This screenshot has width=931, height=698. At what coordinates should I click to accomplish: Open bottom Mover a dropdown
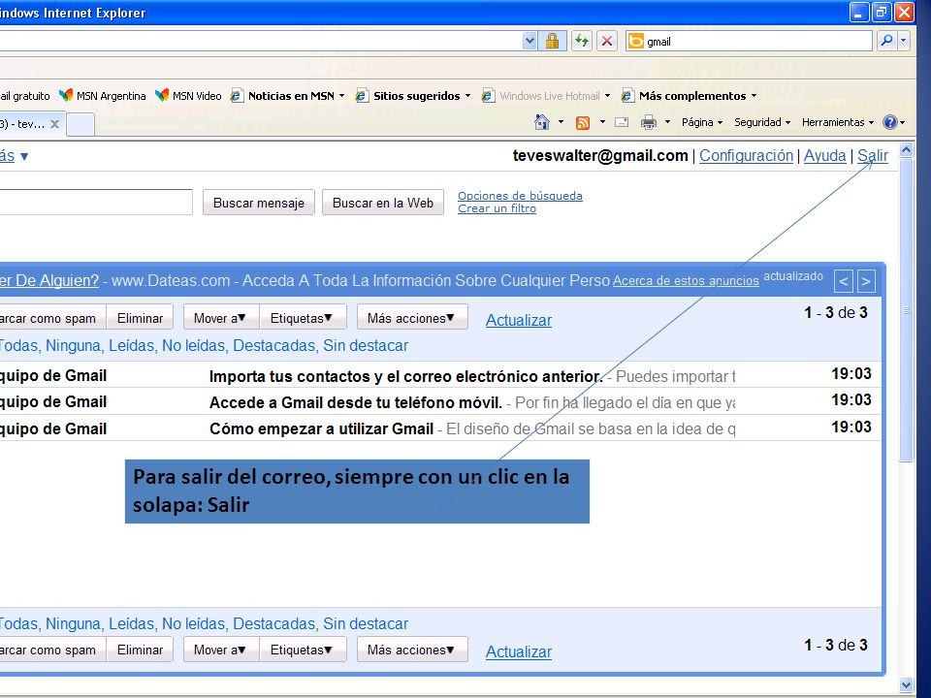(221, 650)
